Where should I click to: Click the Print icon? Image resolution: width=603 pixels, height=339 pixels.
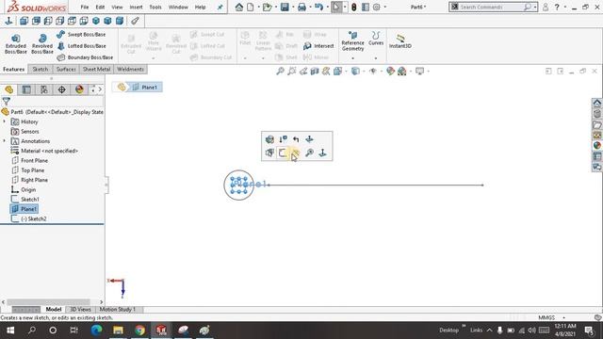301,7
